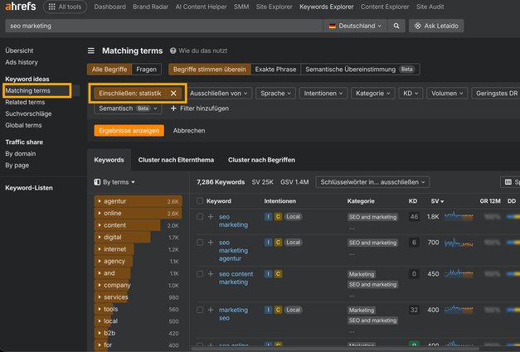Select 'Semantische Übereinstimmung' mode
Viewport: 520px width, 352px height.
[x=360, y=70]
